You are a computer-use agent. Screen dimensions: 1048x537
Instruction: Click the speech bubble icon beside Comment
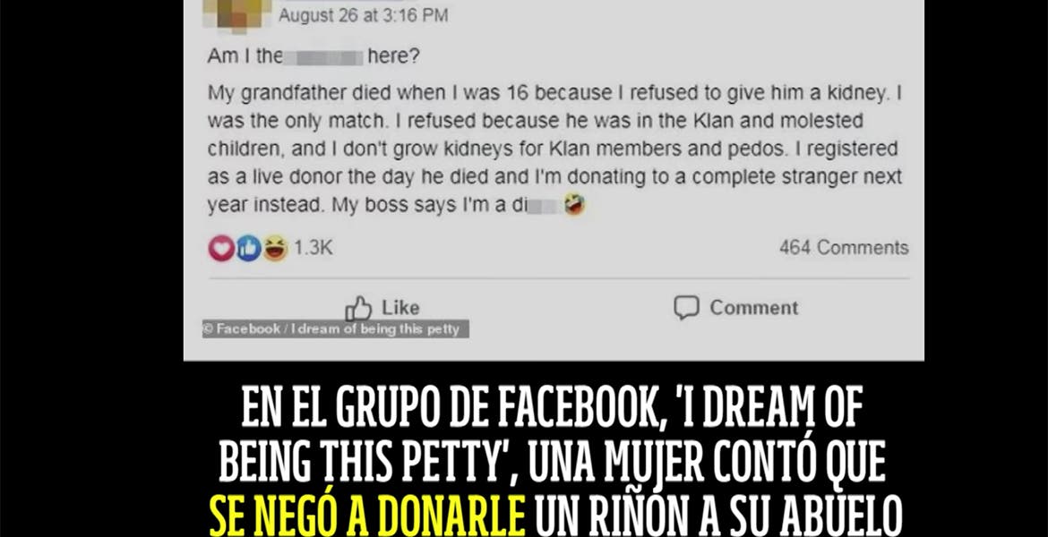686,308
